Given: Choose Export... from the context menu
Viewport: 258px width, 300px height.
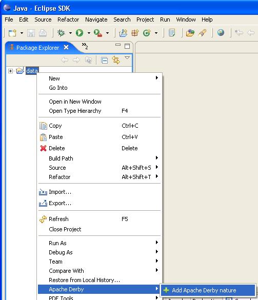Looking at the screenshot, I should coord(100,203).
